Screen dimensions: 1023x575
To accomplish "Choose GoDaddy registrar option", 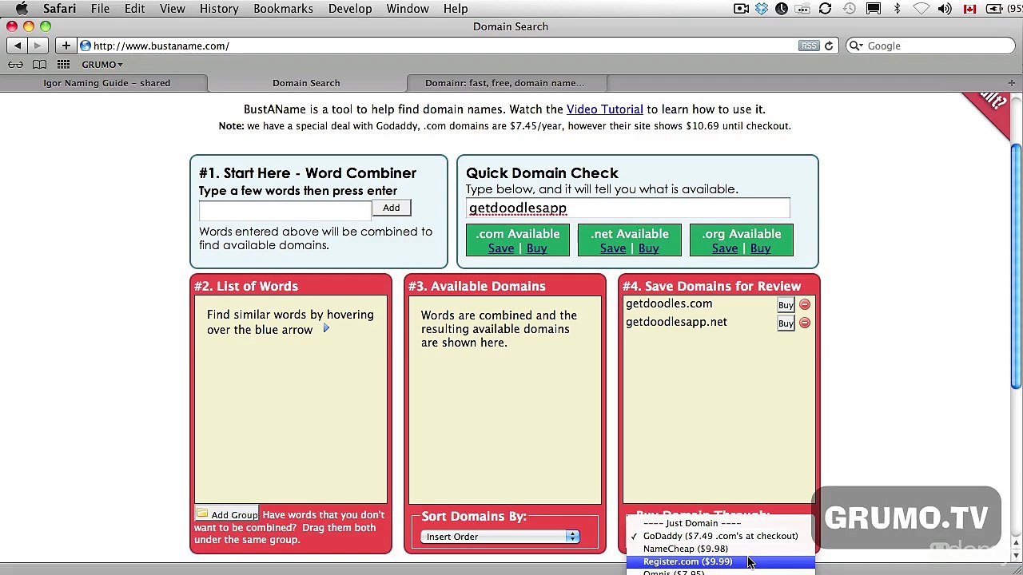I will click(720, 536).
